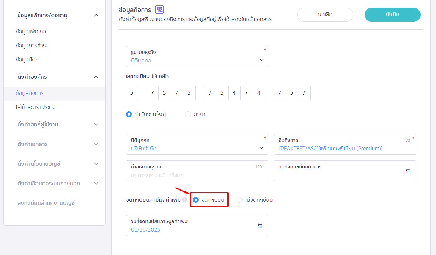The image size is (436, 255).
Task: Click the ยกเลิก cancel button
Action: [325, 15]
